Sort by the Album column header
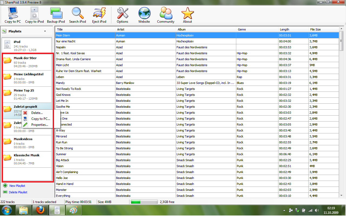The height and width of the screenshot is (216, 346). point(206,29)
